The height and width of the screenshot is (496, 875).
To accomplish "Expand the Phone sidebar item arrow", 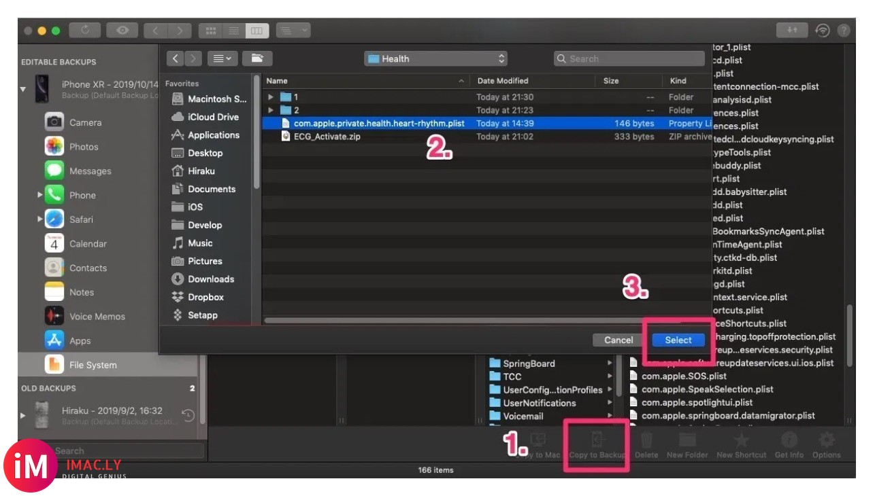I will point(39,195).
